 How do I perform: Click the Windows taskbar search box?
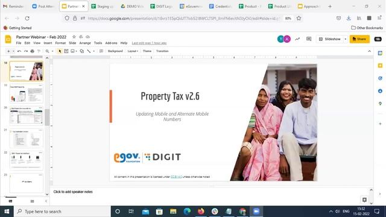click(x=62, y=212)
